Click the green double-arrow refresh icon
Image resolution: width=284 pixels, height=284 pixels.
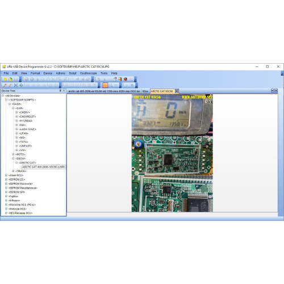point(21,85)
